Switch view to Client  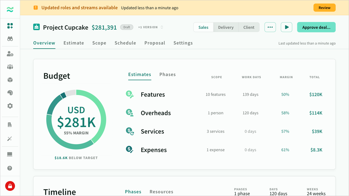coord(249,27)
